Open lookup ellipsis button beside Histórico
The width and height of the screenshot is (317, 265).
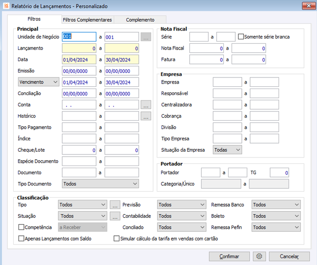146,116
